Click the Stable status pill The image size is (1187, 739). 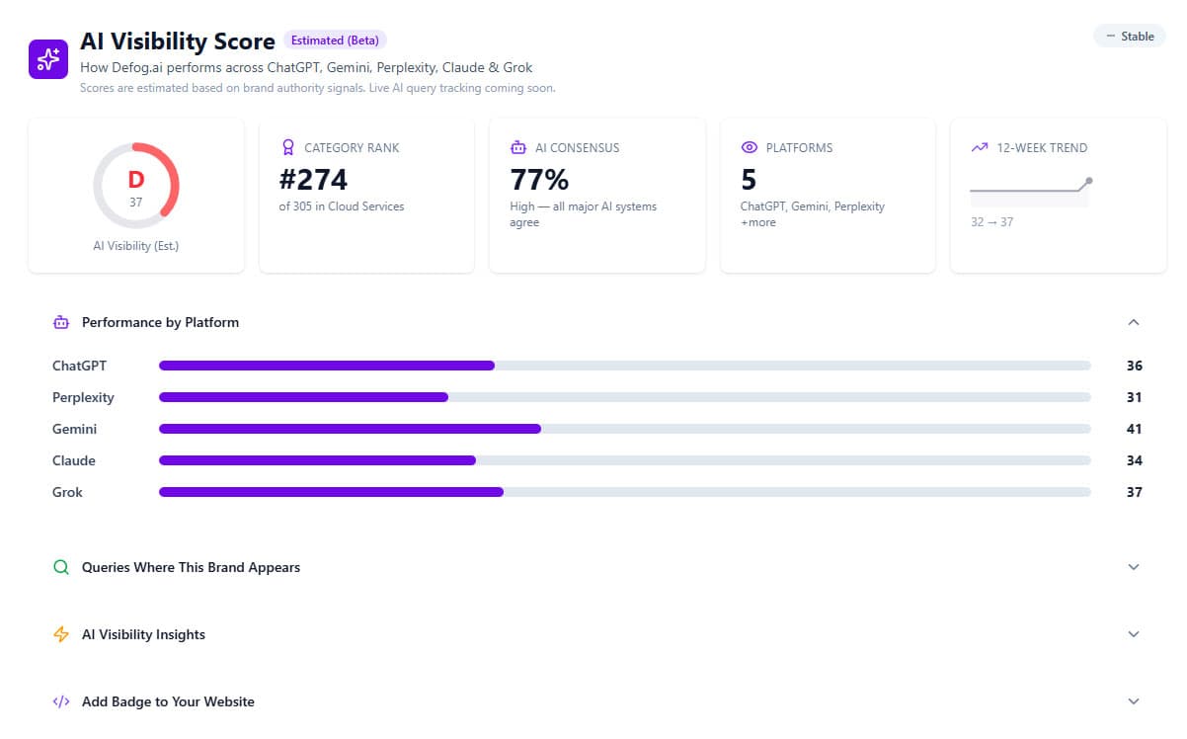click(x=1130, y=37)
